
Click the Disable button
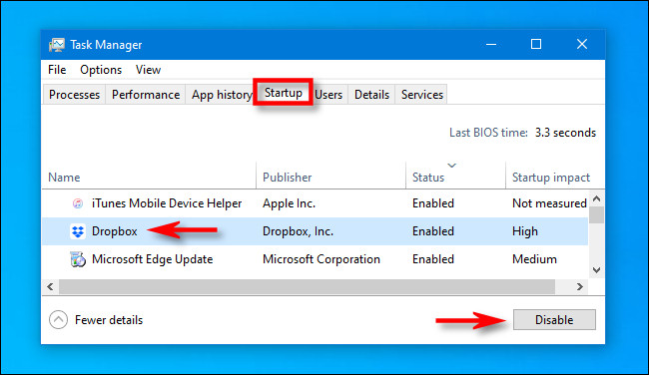[x=554, y=319]
